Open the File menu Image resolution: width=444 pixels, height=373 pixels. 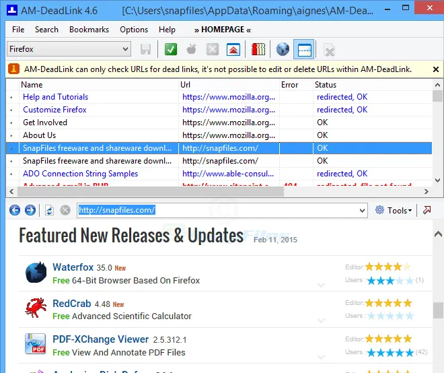[18, 30]
